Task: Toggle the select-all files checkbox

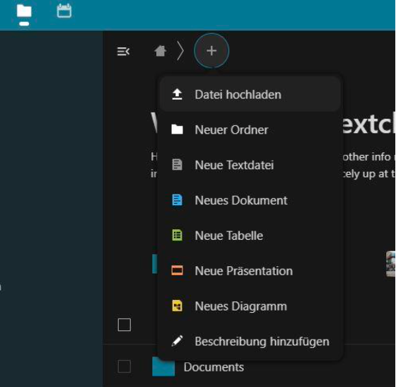Action: tap(124, 325)
